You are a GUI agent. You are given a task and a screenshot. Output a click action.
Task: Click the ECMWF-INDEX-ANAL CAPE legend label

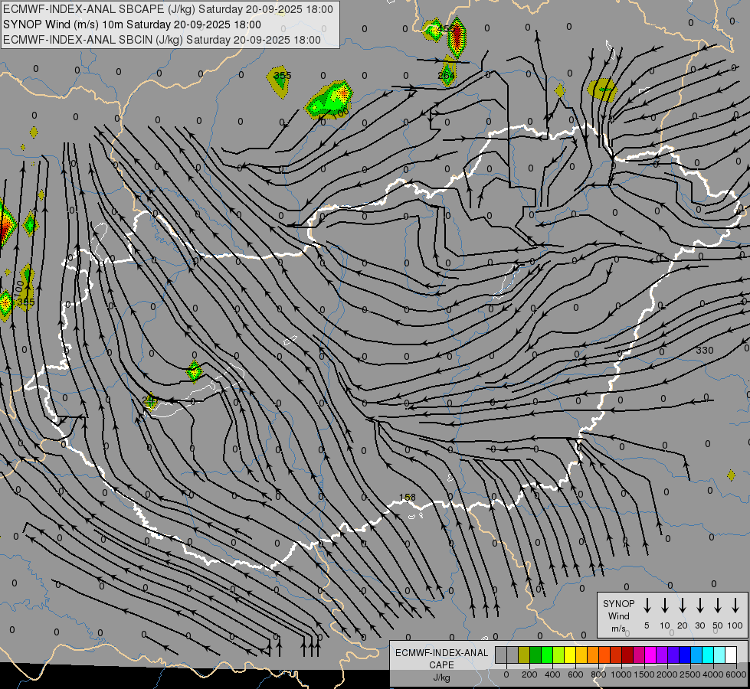coord(441,658)
